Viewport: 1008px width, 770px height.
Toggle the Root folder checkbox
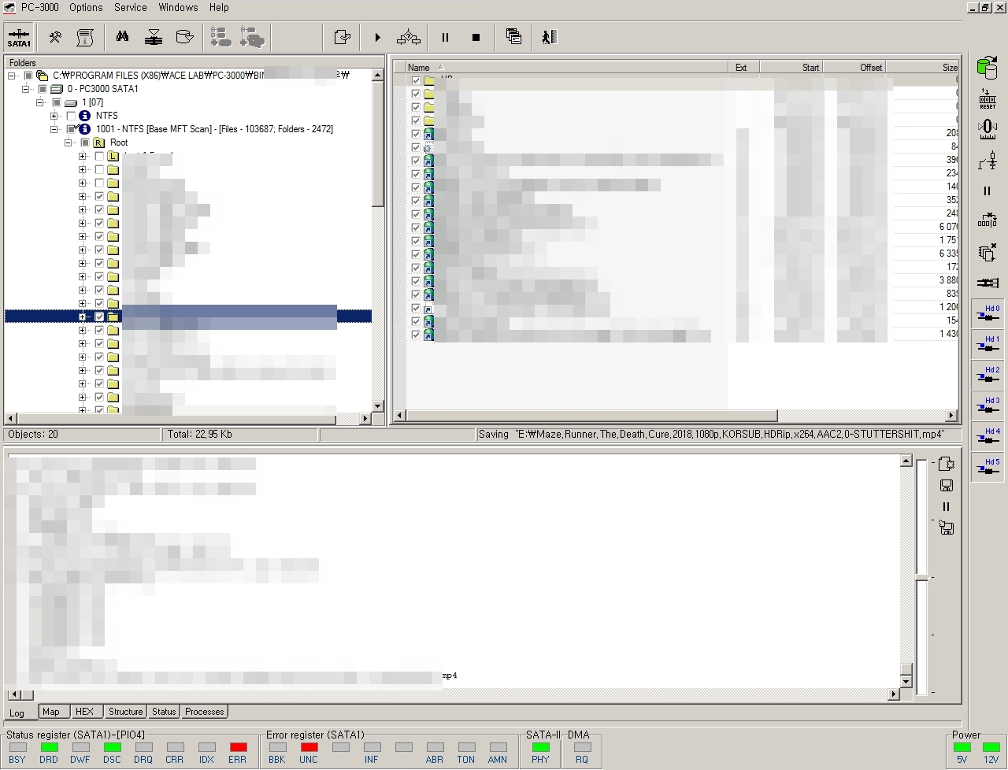pyautogui.click(x=85, y=143)
